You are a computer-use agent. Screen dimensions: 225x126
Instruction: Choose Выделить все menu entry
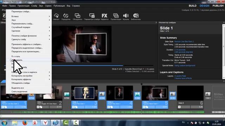tap(29, 88)
